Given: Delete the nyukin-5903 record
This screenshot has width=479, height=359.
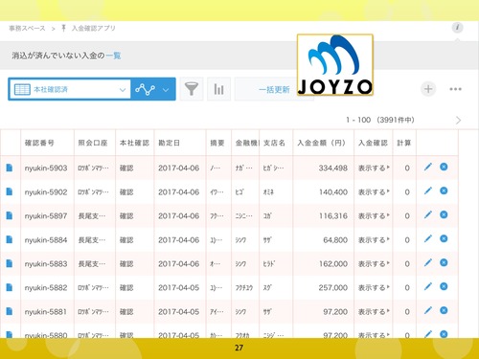Looking at the screenshot, I should (x=444, y=167).
